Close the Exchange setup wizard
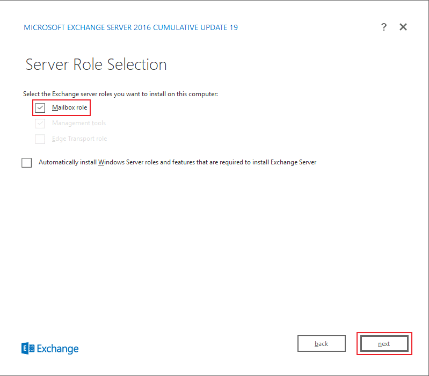Viewport: 429px width, 376px height. pos(403,27)
